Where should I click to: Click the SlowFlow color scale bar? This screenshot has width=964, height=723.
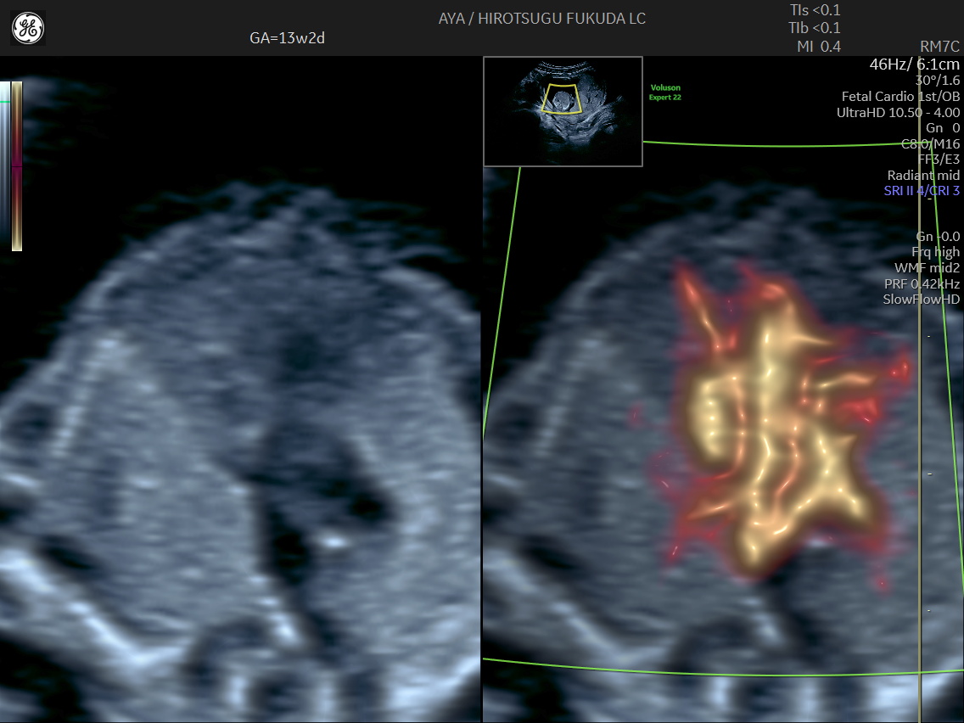[17, 165]
